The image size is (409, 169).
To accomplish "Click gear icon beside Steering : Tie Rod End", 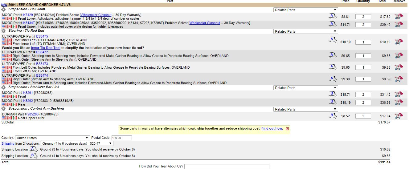I will 4,31.
